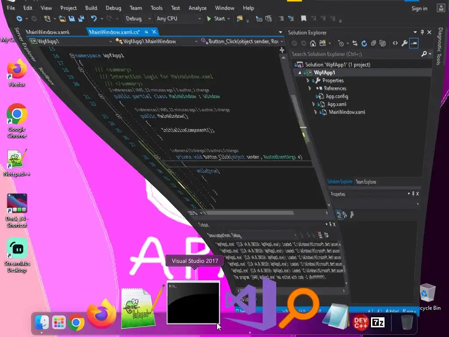Click the Refresh icon in Solution Explorer

[364, 43]
